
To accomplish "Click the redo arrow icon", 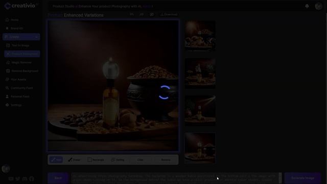I will [x=142, y=14].
